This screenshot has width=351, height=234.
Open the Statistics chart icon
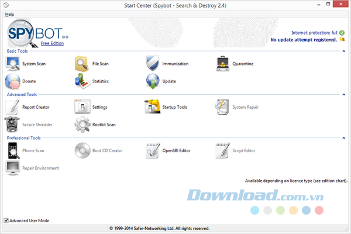(82, 81)
